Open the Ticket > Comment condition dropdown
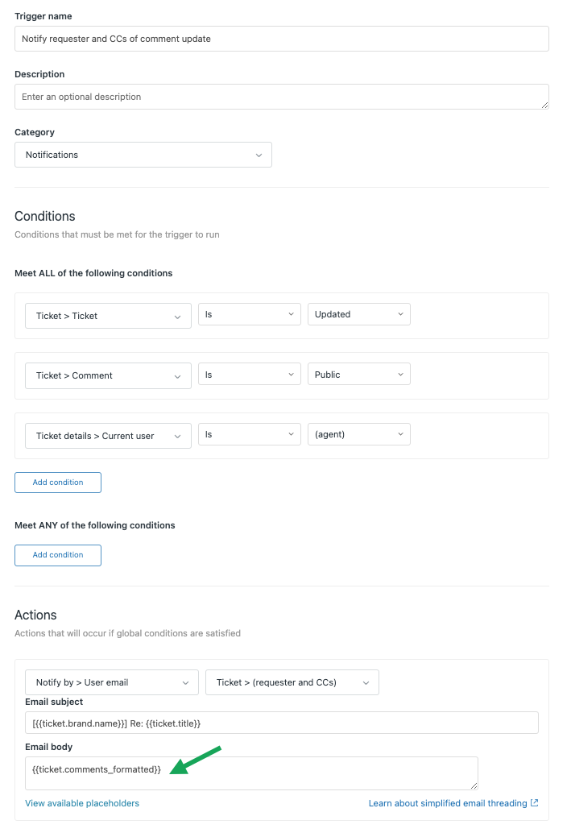The image size is (571, 837). coord(108,375)
